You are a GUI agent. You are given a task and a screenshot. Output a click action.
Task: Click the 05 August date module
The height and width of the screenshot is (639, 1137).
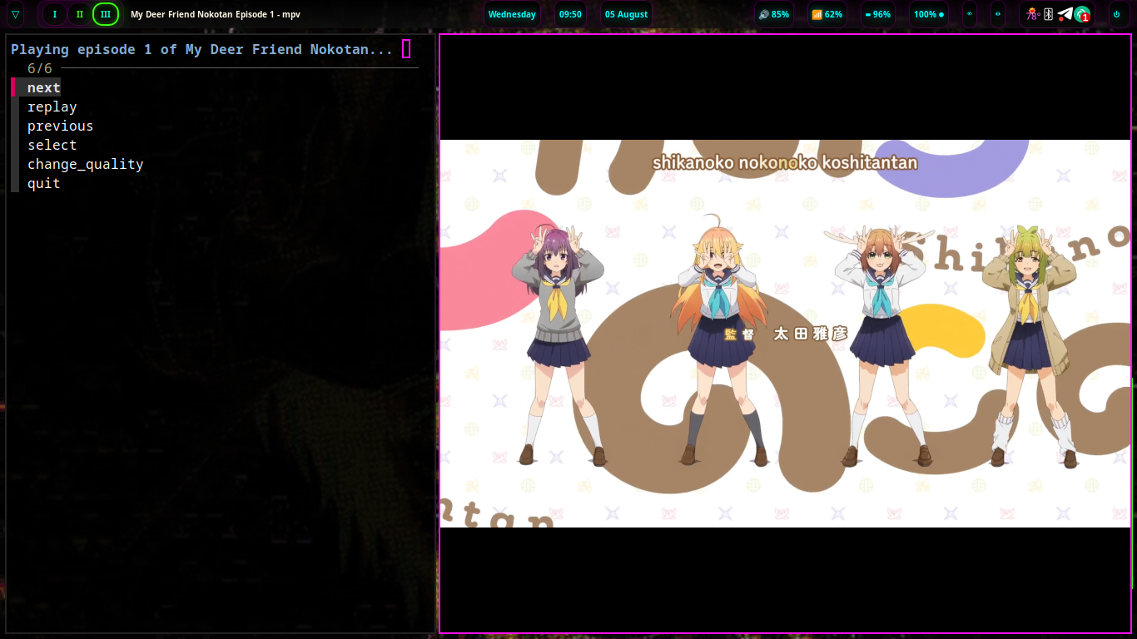(x=626, y=14)
